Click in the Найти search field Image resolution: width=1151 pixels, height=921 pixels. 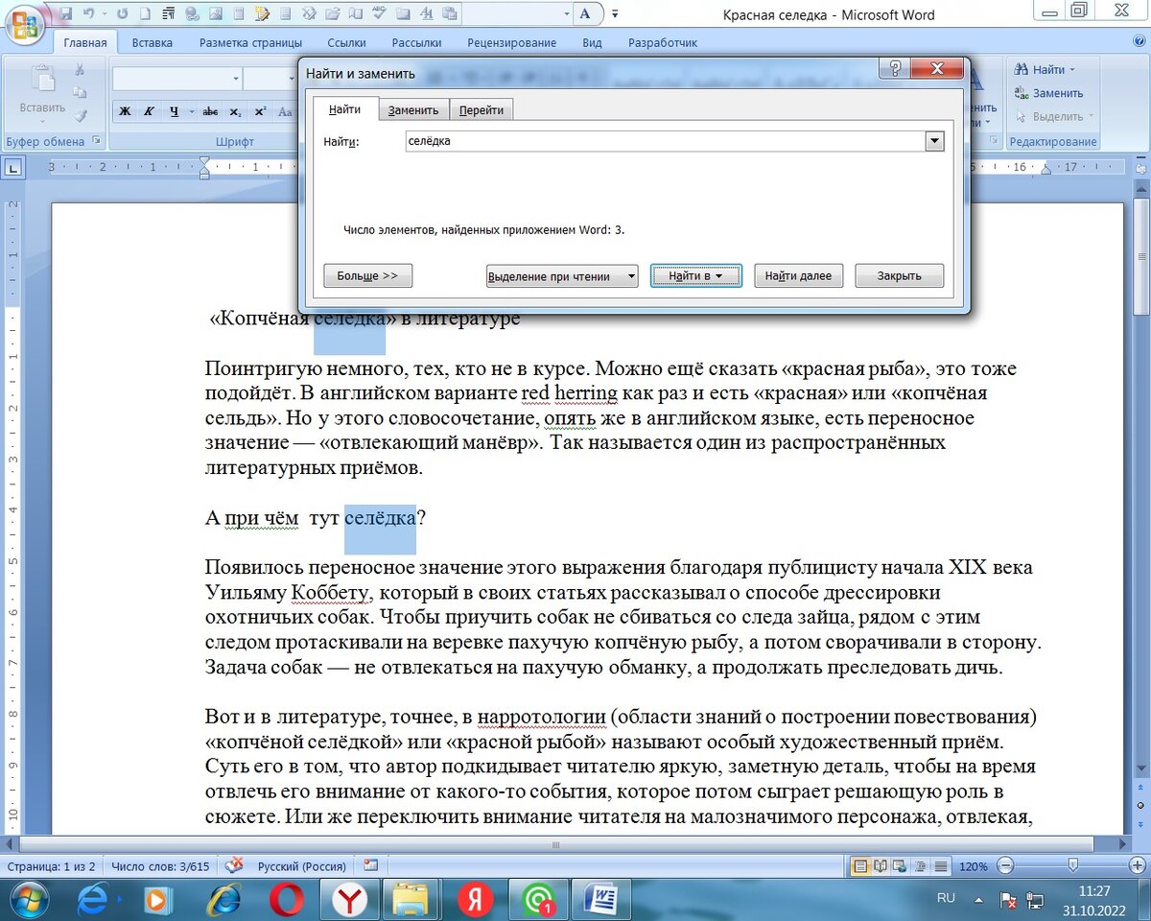665,141
